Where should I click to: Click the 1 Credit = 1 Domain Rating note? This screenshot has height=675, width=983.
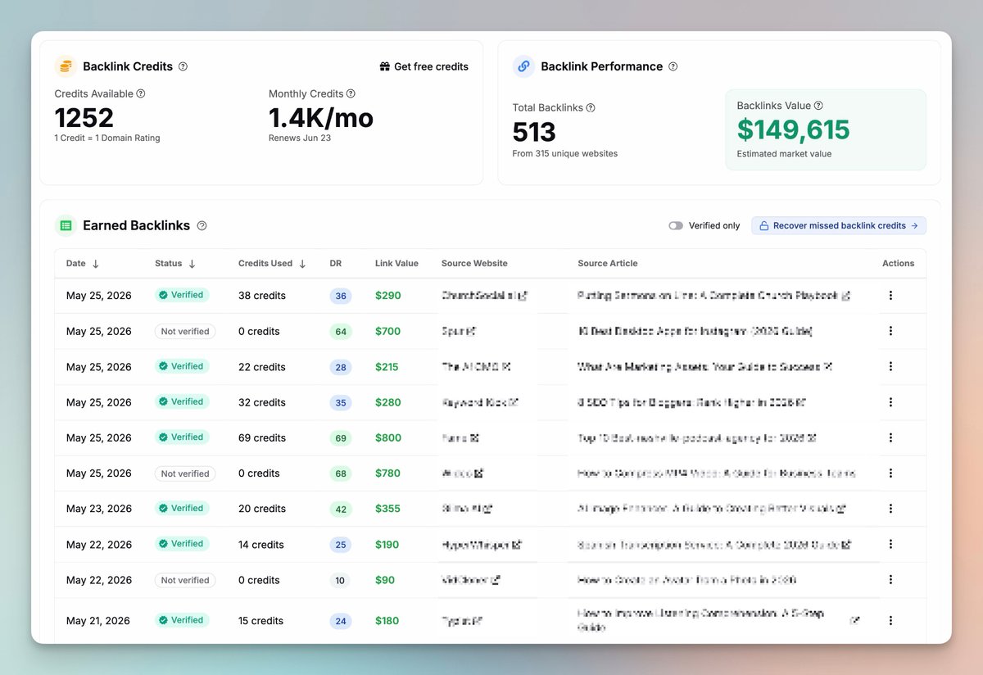pyautogui.click(x=107, y=138)
